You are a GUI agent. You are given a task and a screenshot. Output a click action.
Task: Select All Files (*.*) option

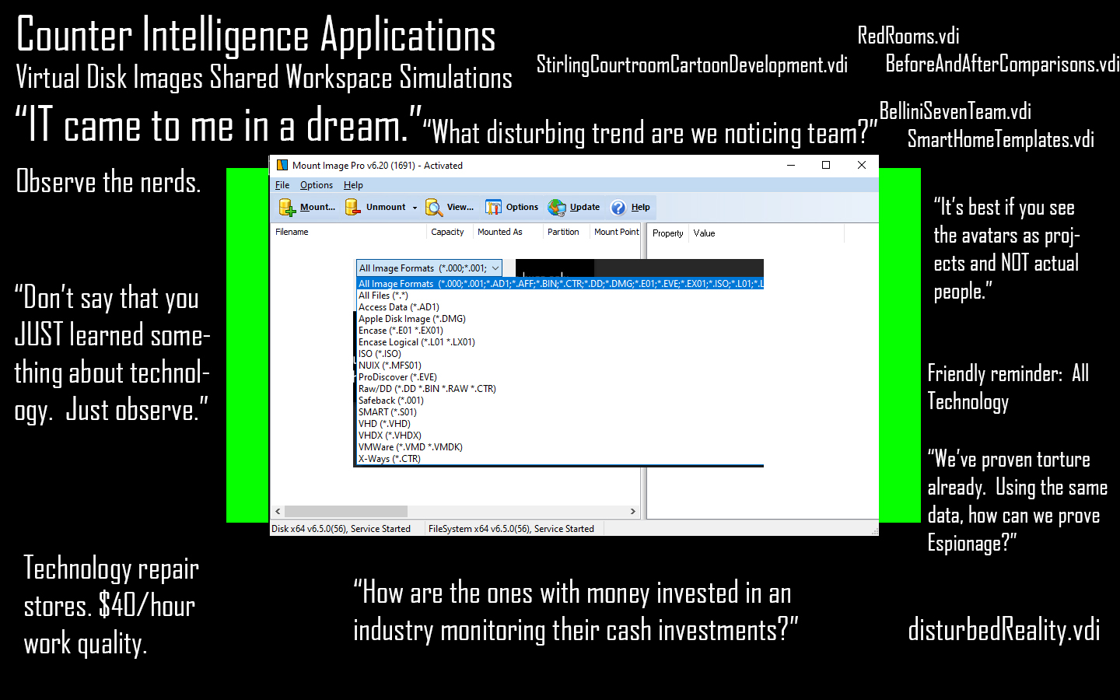383,296
